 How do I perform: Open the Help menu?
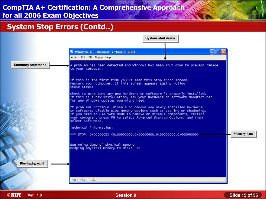tap(108, 58)
